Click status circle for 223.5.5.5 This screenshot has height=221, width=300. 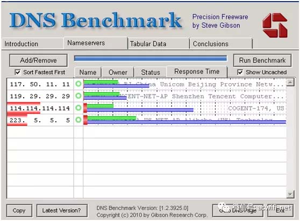coord(78,120)
